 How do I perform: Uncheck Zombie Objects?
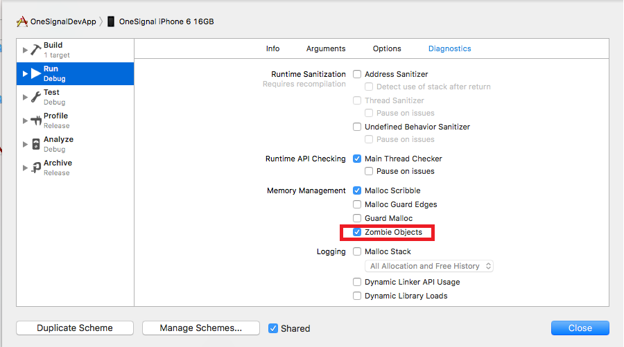[x=357, y=232]
